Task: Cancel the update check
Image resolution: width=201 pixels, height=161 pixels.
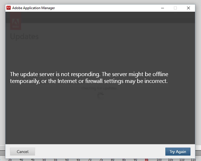Action: tap(23, 152)
